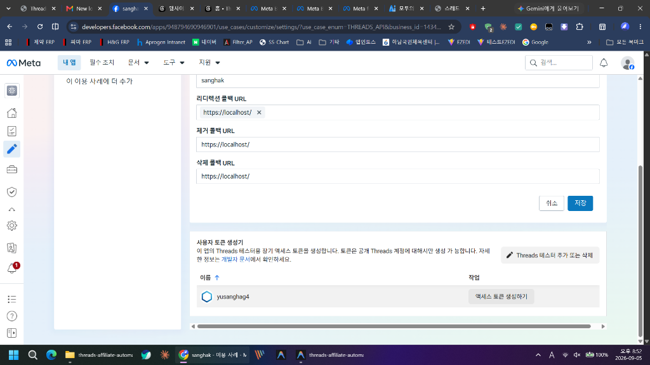Open Microsoft Edge from taskbar
Screen dimensions: 650x365
(51, 355)
